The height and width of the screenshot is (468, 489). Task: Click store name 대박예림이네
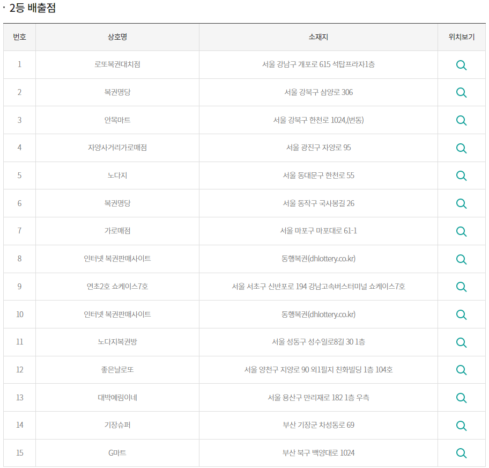coord(117,398)
